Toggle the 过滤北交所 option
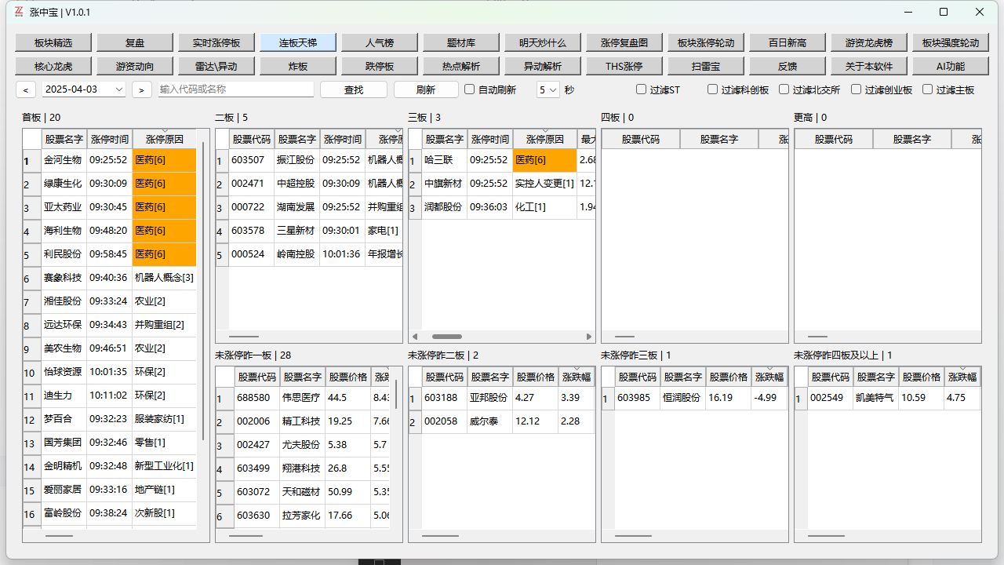1004x565 pixels. [x=784, y=90]
